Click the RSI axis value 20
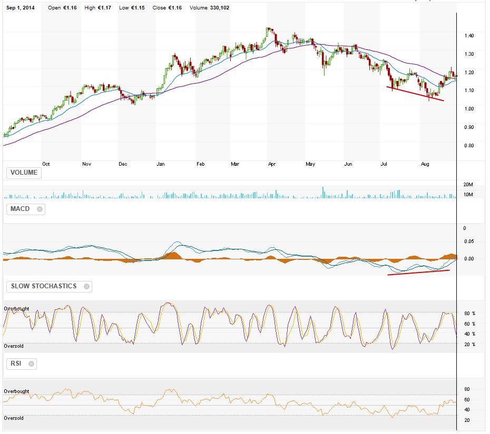Screen dimensions: 490x434 467,420
